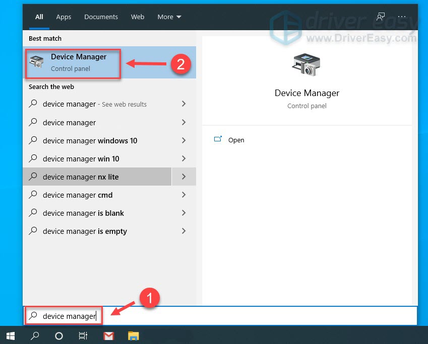This screenshot has width=428, height=344.
Task: Expand the 'device manager cmd' suggestion arrow
Action: click(x=184, y=195)
